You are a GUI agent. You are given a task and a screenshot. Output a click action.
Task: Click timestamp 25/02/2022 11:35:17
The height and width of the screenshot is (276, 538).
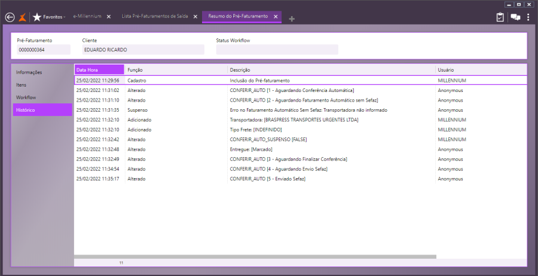[x=98, y=179]
